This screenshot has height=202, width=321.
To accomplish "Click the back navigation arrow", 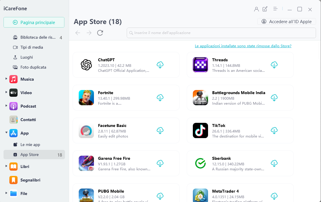I will 78,33.
